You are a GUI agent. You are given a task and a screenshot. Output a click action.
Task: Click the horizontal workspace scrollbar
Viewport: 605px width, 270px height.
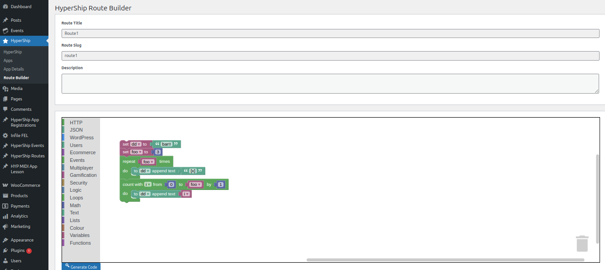pyautogui.click(x=445, y=260)
